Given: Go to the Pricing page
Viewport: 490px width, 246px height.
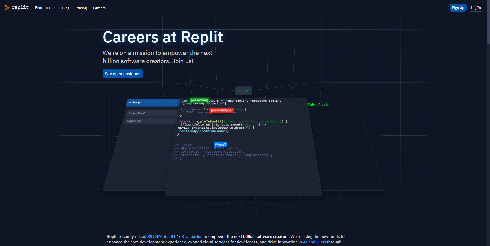Looking at the screenshot, I should tap(81, 8).
